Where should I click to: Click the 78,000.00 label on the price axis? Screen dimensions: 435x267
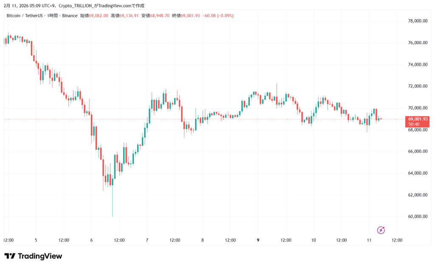[x=418, y=21]
